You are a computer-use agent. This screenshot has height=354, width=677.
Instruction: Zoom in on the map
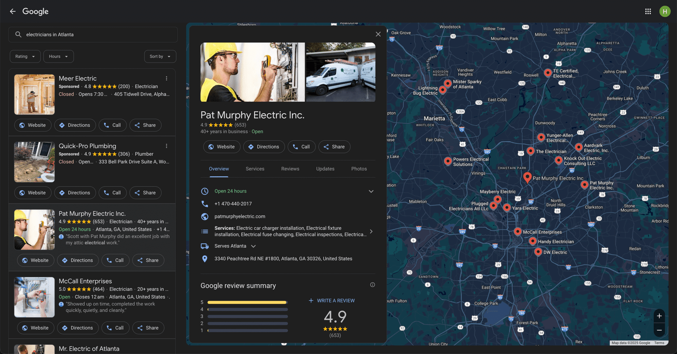659,316
